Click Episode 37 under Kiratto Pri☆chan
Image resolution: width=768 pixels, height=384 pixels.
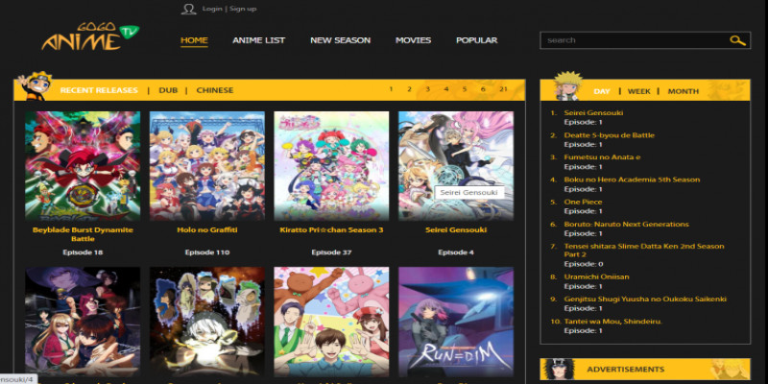pyautogui.click(x=331, y=252)
